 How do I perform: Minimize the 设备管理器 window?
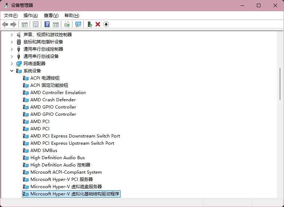click(x=242, y=5)
